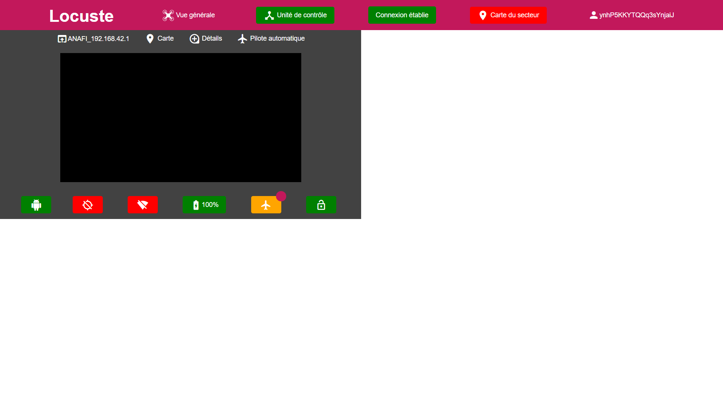
Task: Click the crimson notification dot on airplane button
Action: click(281, 196)
